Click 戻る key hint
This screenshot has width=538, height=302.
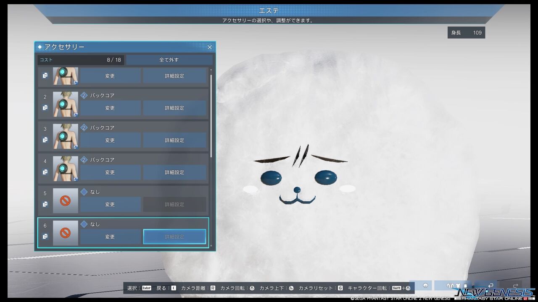(x=166, y=288)
